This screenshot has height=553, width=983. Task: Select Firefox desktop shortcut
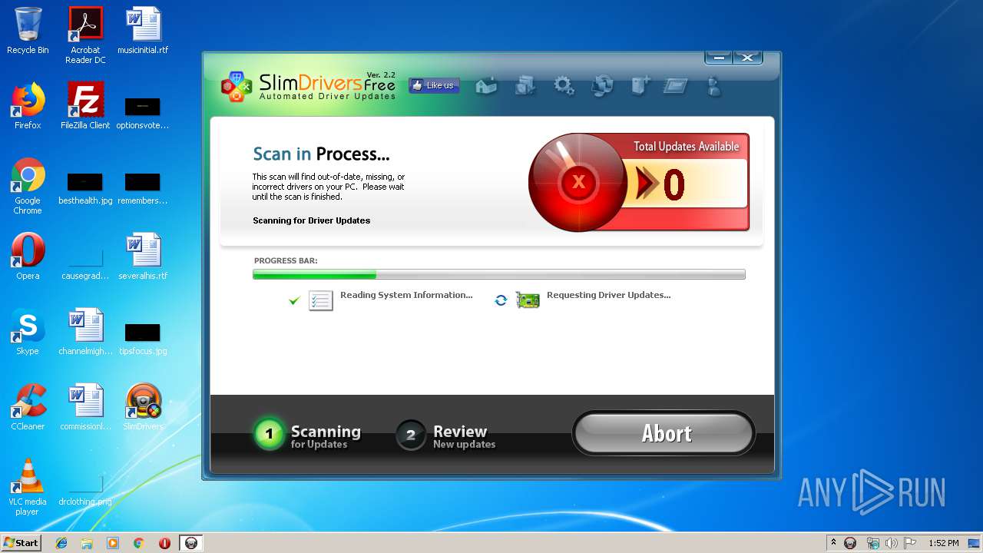[28, 106]
